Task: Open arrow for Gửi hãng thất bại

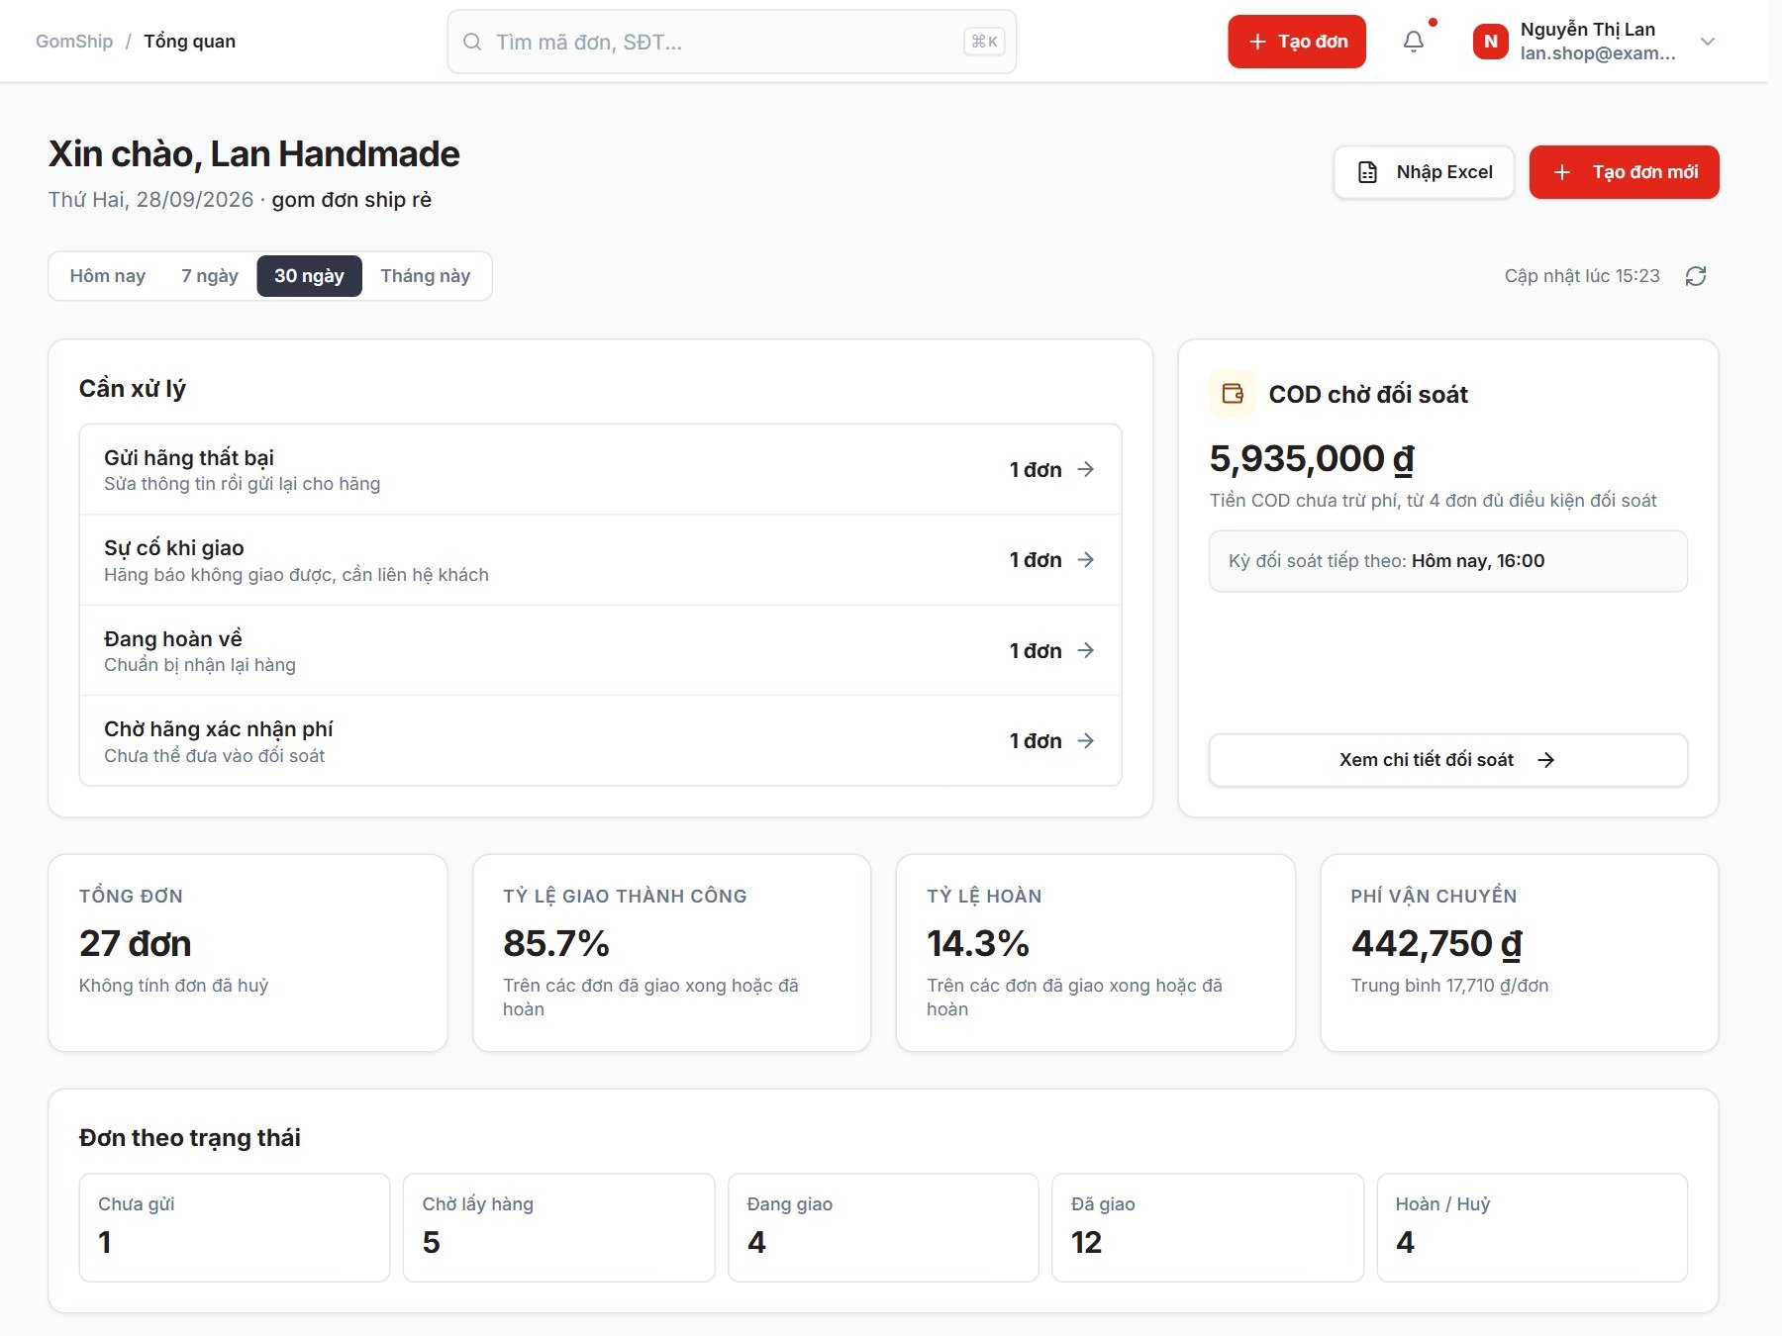Action: pyautogui.click(x=1086, y=469)
